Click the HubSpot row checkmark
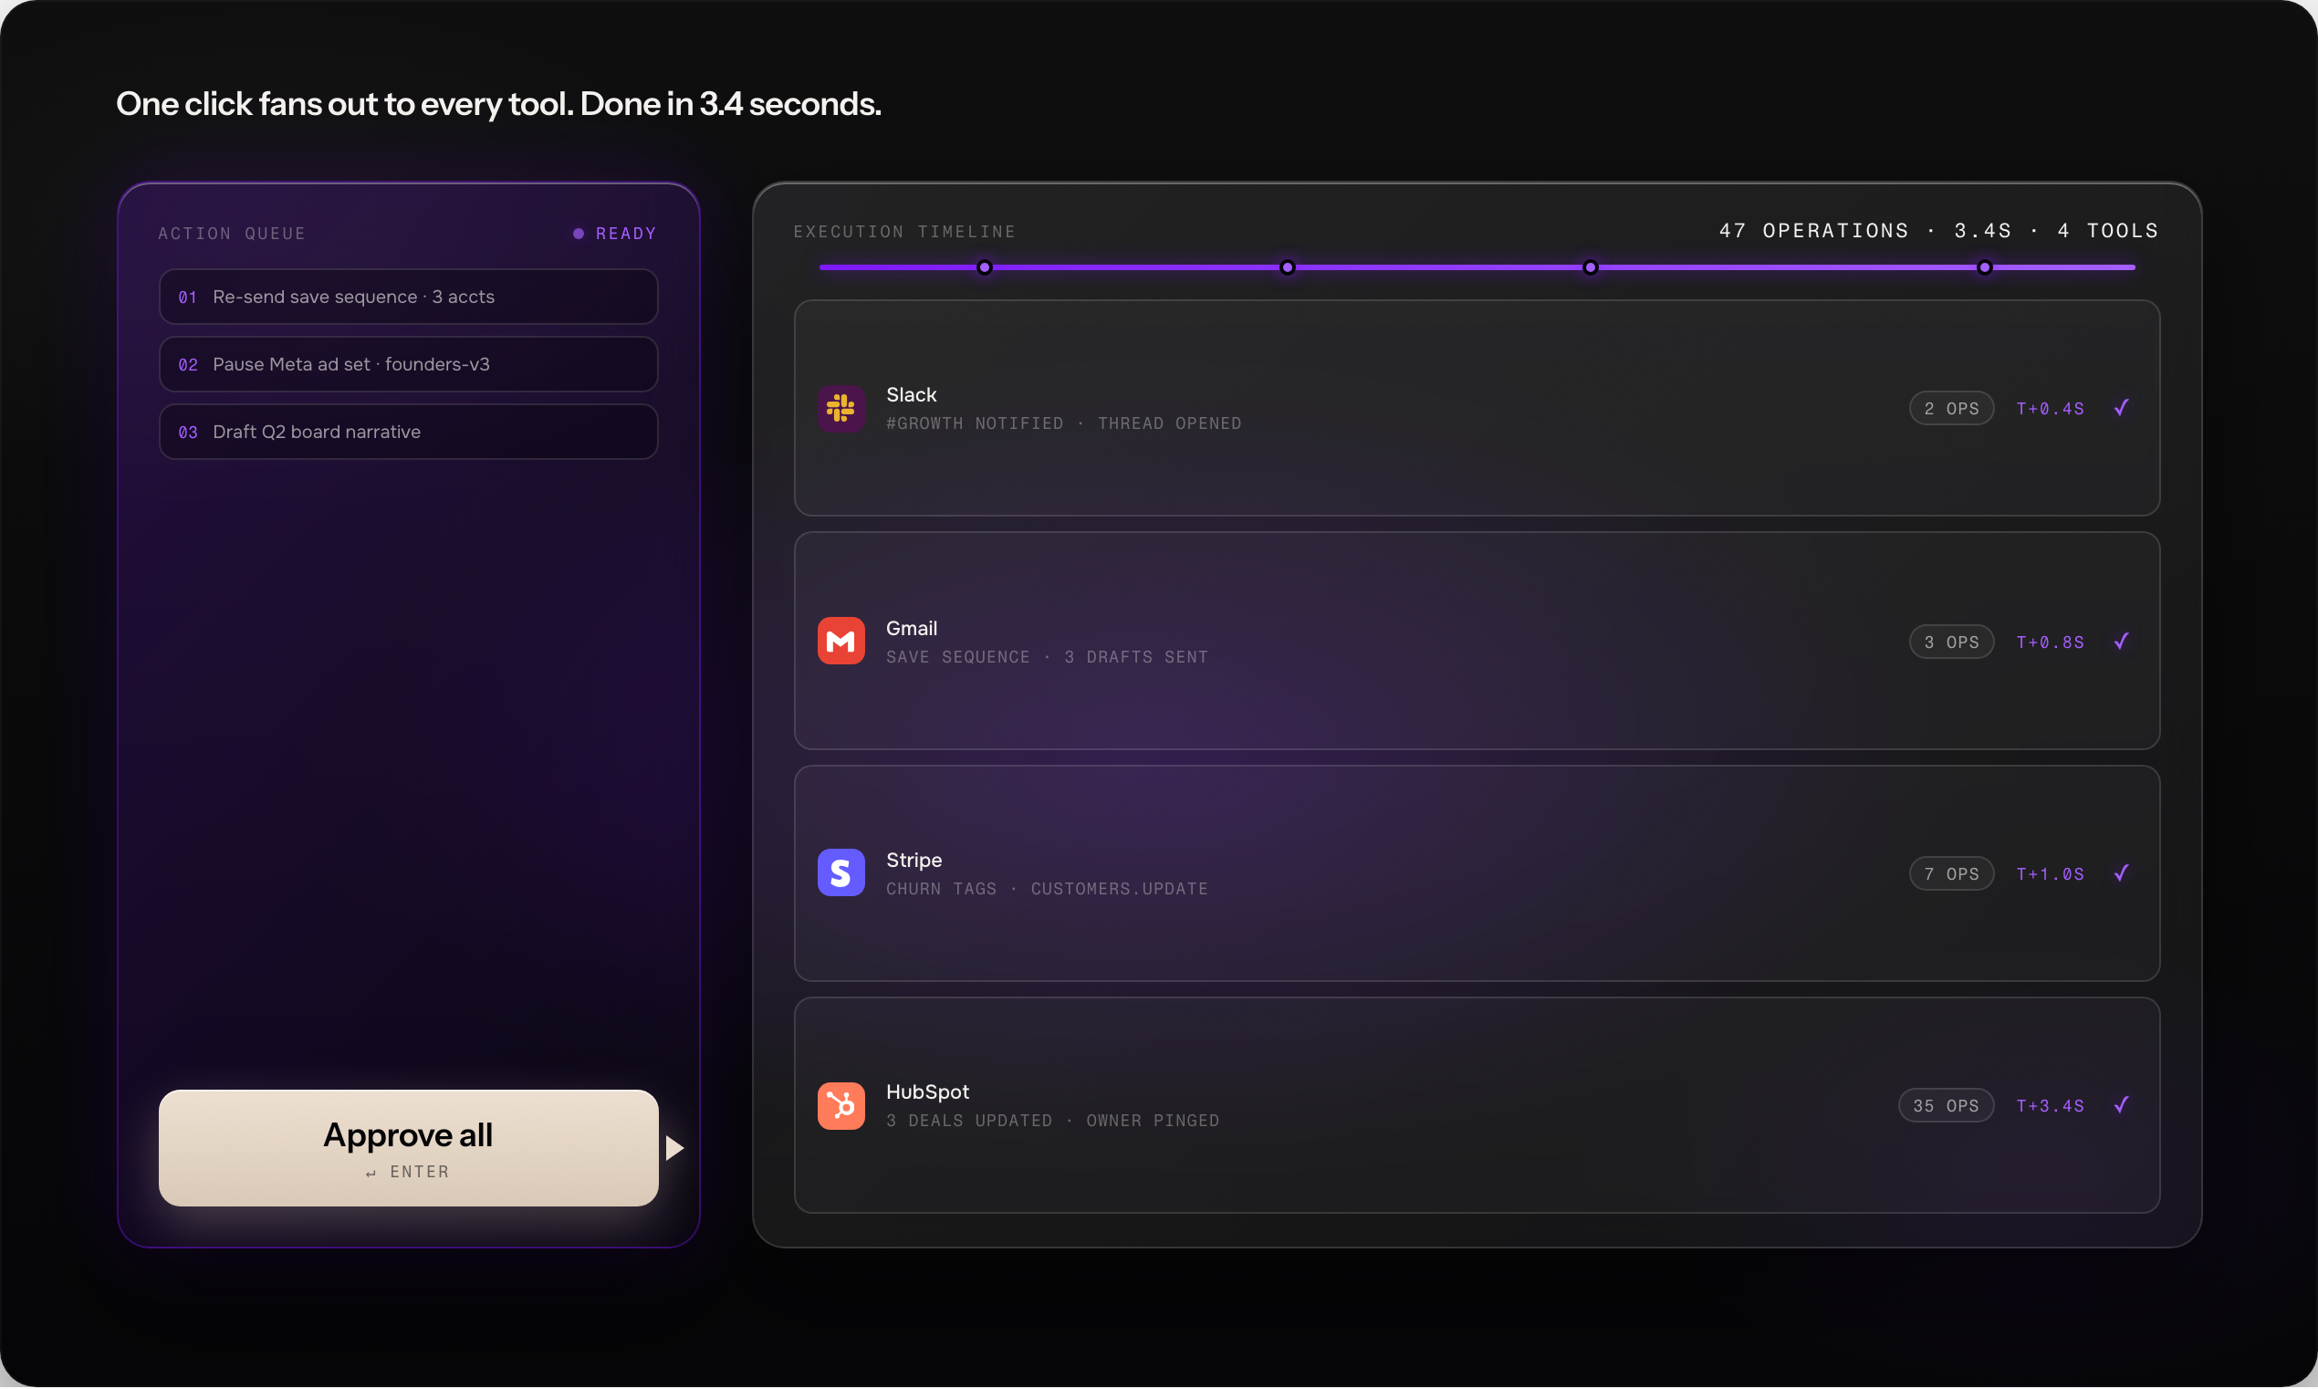 (2122, 1105)
